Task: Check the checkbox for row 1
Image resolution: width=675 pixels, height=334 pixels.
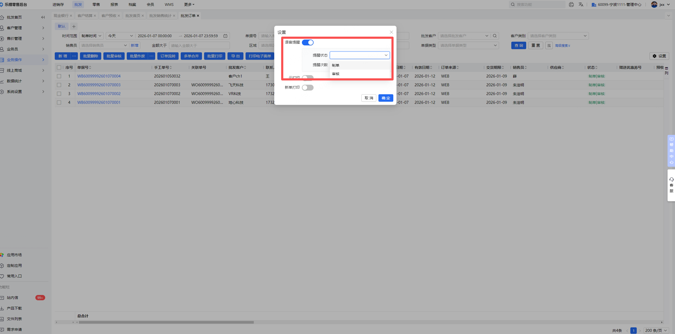Action: click(x=59, y=76)
